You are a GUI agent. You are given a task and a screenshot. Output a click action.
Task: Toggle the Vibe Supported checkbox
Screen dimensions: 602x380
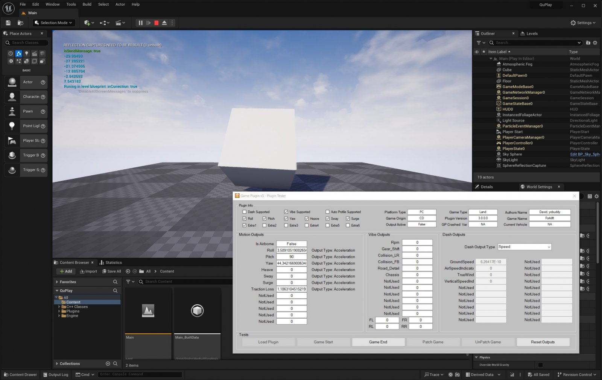[286, 212]
